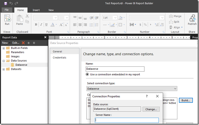Screen dimensions: 199x125
Task: Expand the Datasets node
Action: [4, 69]
